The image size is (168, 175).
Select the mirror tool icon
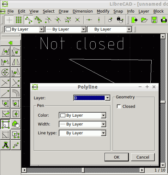point(16,62)
